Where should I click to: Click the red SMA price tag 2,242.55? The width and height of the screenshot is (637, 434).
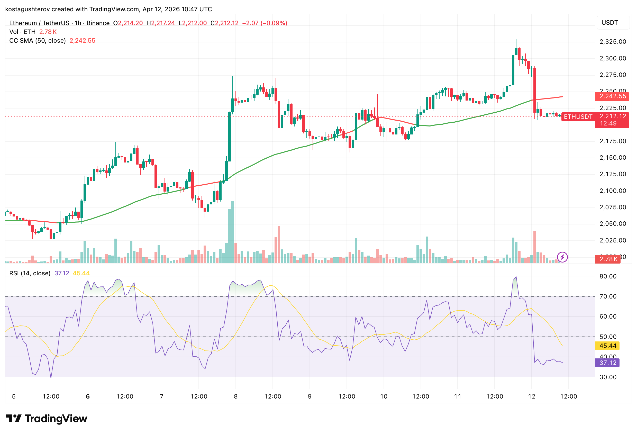612,96
